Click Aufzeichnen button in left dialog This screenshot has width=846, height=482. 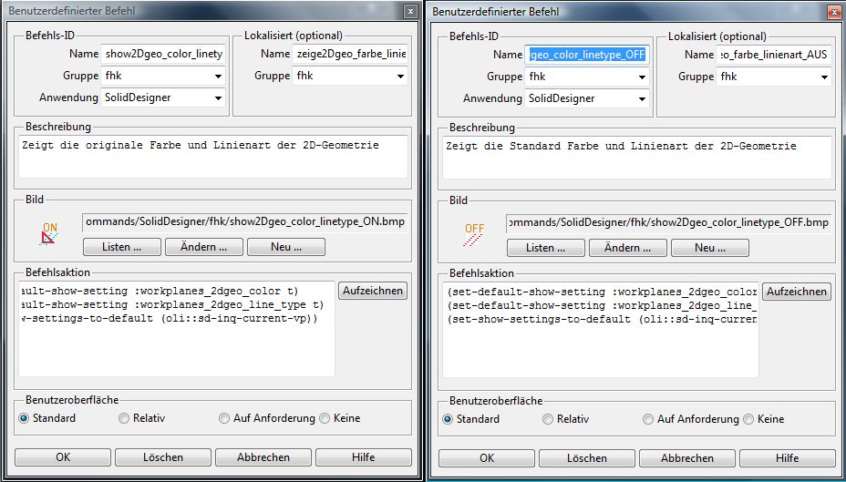coord(373,291)
